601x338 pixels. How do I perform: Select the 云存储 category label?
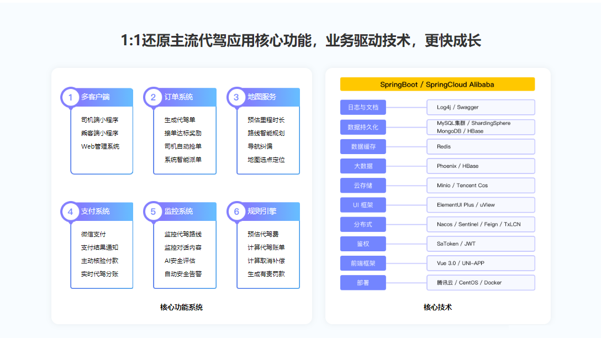pos(363,185)
